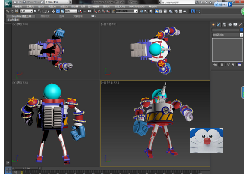
Task: Toggle the 3D Snaps button
Action: [95, 11]
